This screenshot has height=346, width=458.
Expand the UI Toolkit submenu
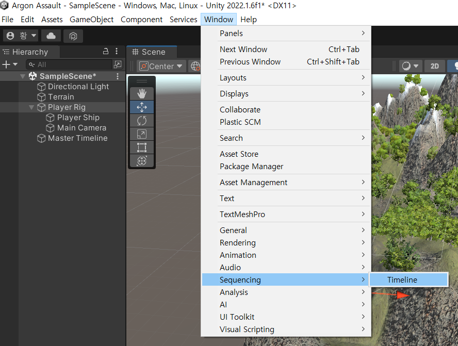pos(286,317)
